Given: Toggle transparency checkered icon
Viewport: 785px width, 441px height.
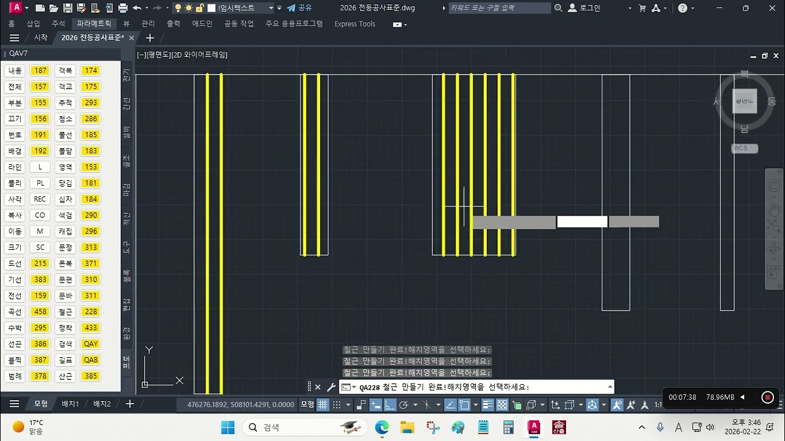Looking at the screenshot, I should pyautogui.click(x=502, y=405).
